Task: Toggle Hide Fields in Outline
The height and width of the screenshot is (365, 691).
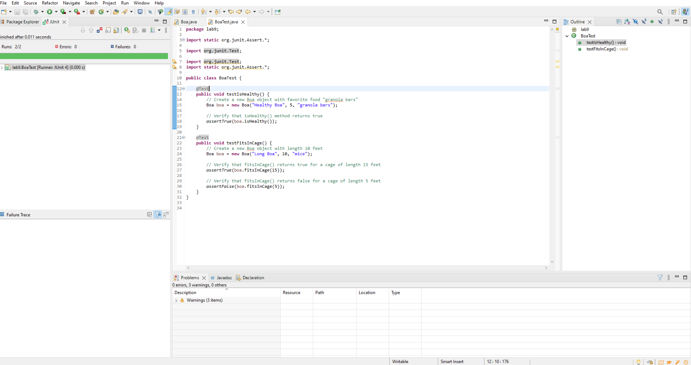Action: pyautogui.click(x=635, y=22)
